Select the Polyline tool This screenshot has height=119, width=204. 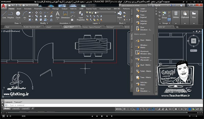10,15
